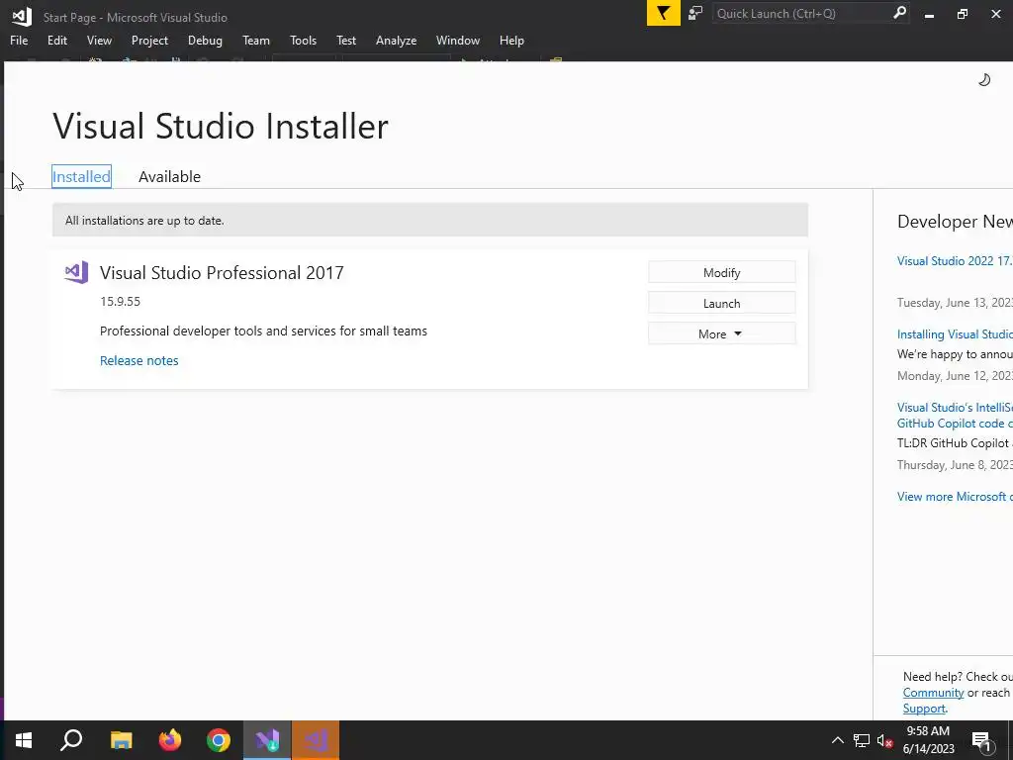Click the Visual Studio Installer heading
1013x760 pixels.
click(x=221, y=126)
